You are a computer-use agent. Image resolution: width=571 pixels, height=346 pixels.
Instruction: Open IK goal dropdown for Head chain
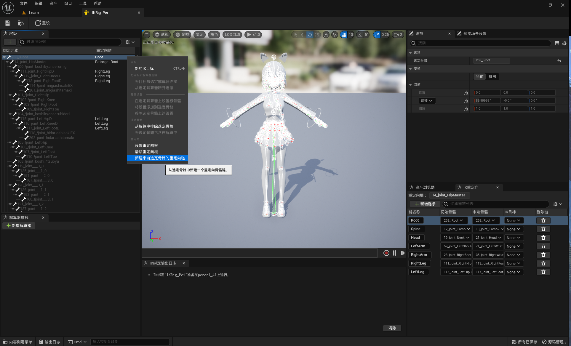[x=514, y=238]
